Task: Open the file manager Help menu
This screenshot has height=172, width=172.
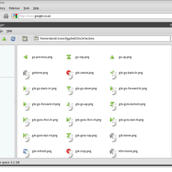Action: point(9,31)
